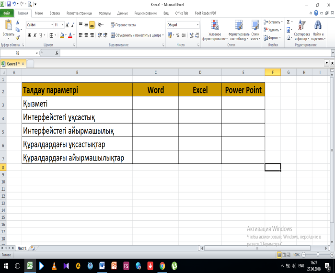
Task: Click the Формат cells button
Action: (272, 38)
